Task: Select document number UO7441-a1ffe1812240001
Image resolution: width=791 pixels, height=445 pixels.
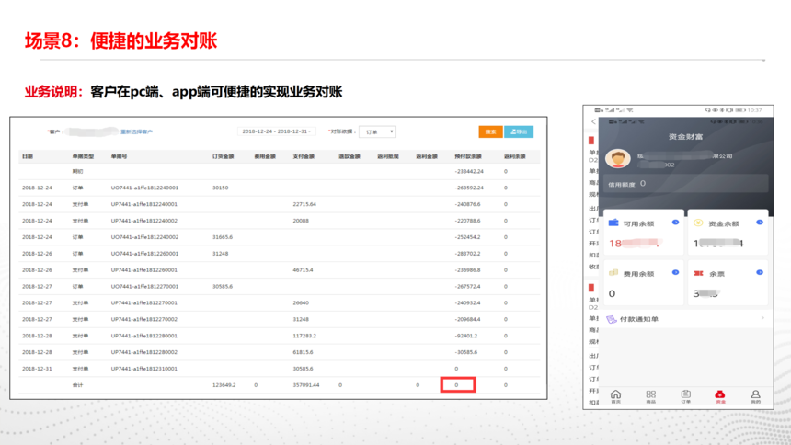Action: tap(144, 188)
